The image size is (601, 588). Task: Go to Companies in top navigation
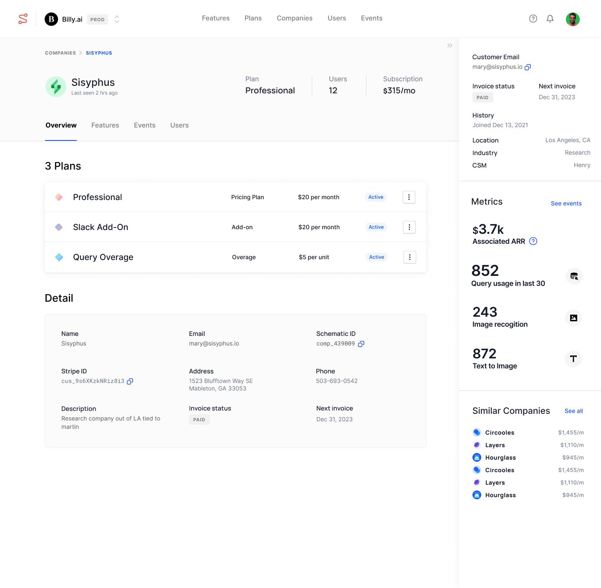tap(294, 18)
